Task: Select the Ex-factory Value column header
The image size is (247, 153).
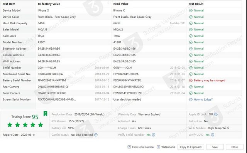Action: click(x=49, y=4)
